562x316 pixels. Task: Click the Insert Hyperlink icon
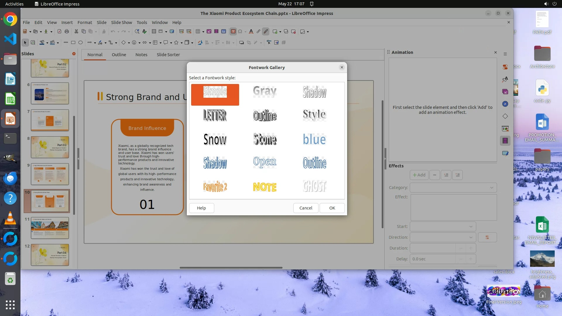click(x=258, y=32)
